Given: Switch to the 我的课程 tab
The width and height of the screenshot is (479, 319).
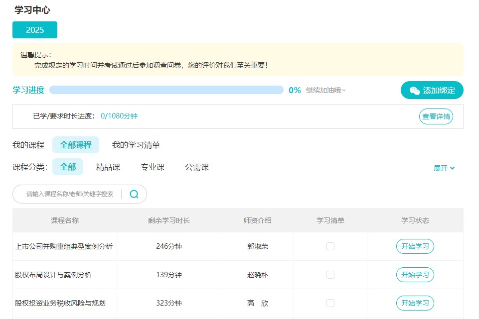Looking at the screenshot, I should click(27, 144).
